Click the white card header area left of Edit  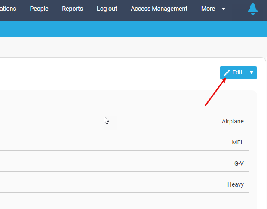pyautogui.click(x=107, y=73)
